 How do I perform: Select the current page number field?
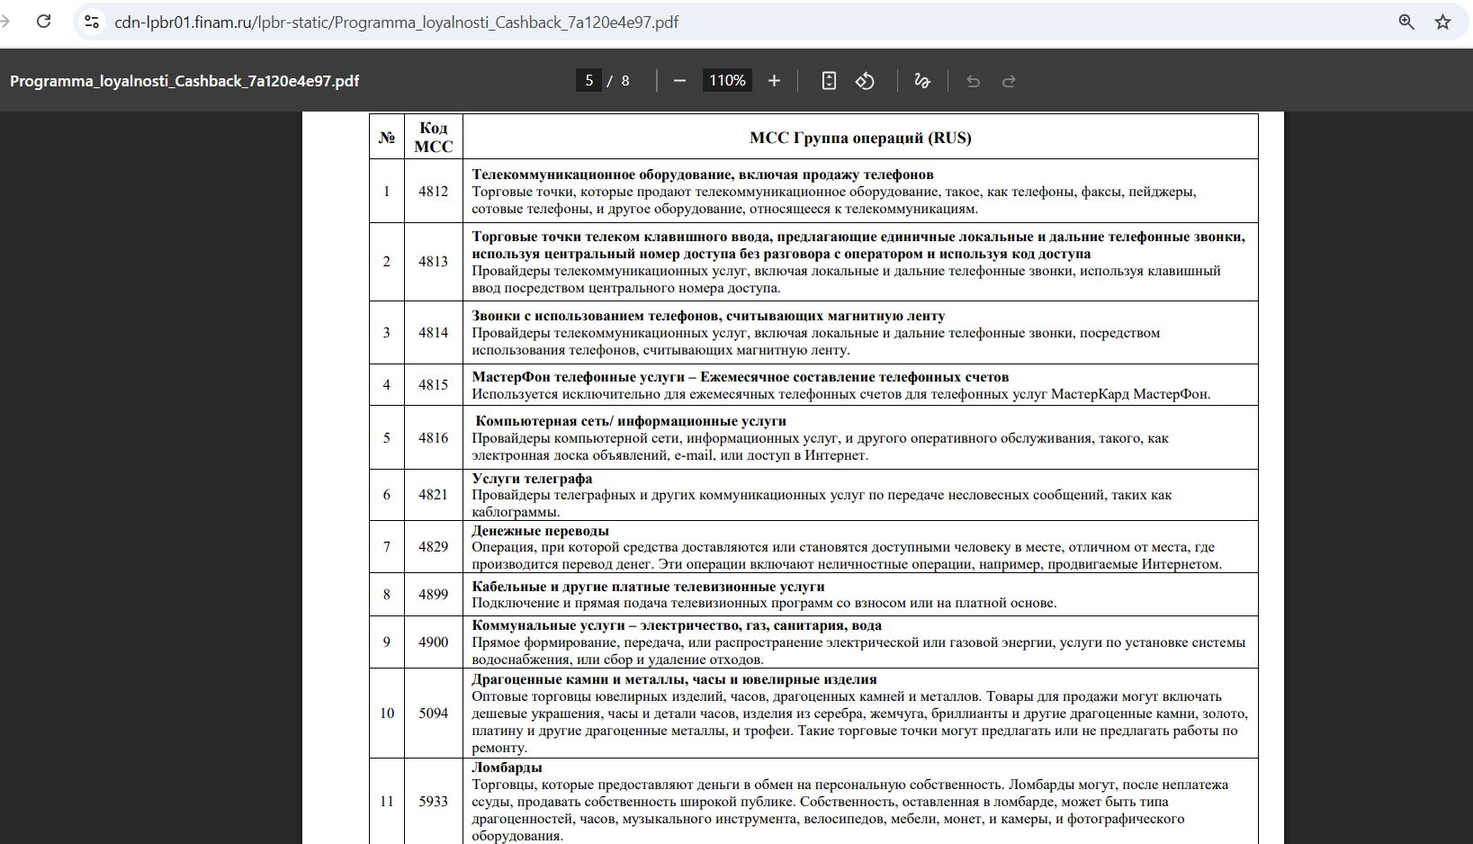(588, 81)
